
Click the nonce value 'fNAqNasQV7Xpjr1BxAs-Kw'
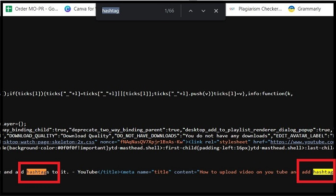click(x=151, y=142)
